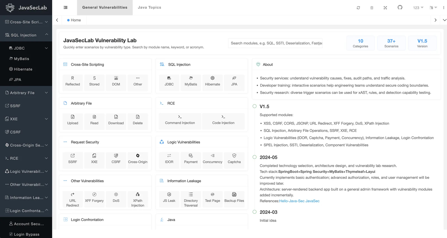Viewport: 447px width, 238px height.
Task: Switch to Java Topics tab
Action: point(149,8)
